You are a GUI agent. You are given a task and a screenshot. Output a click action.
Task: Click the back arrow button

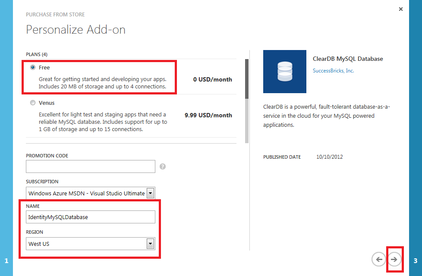[x=378, y=259]
